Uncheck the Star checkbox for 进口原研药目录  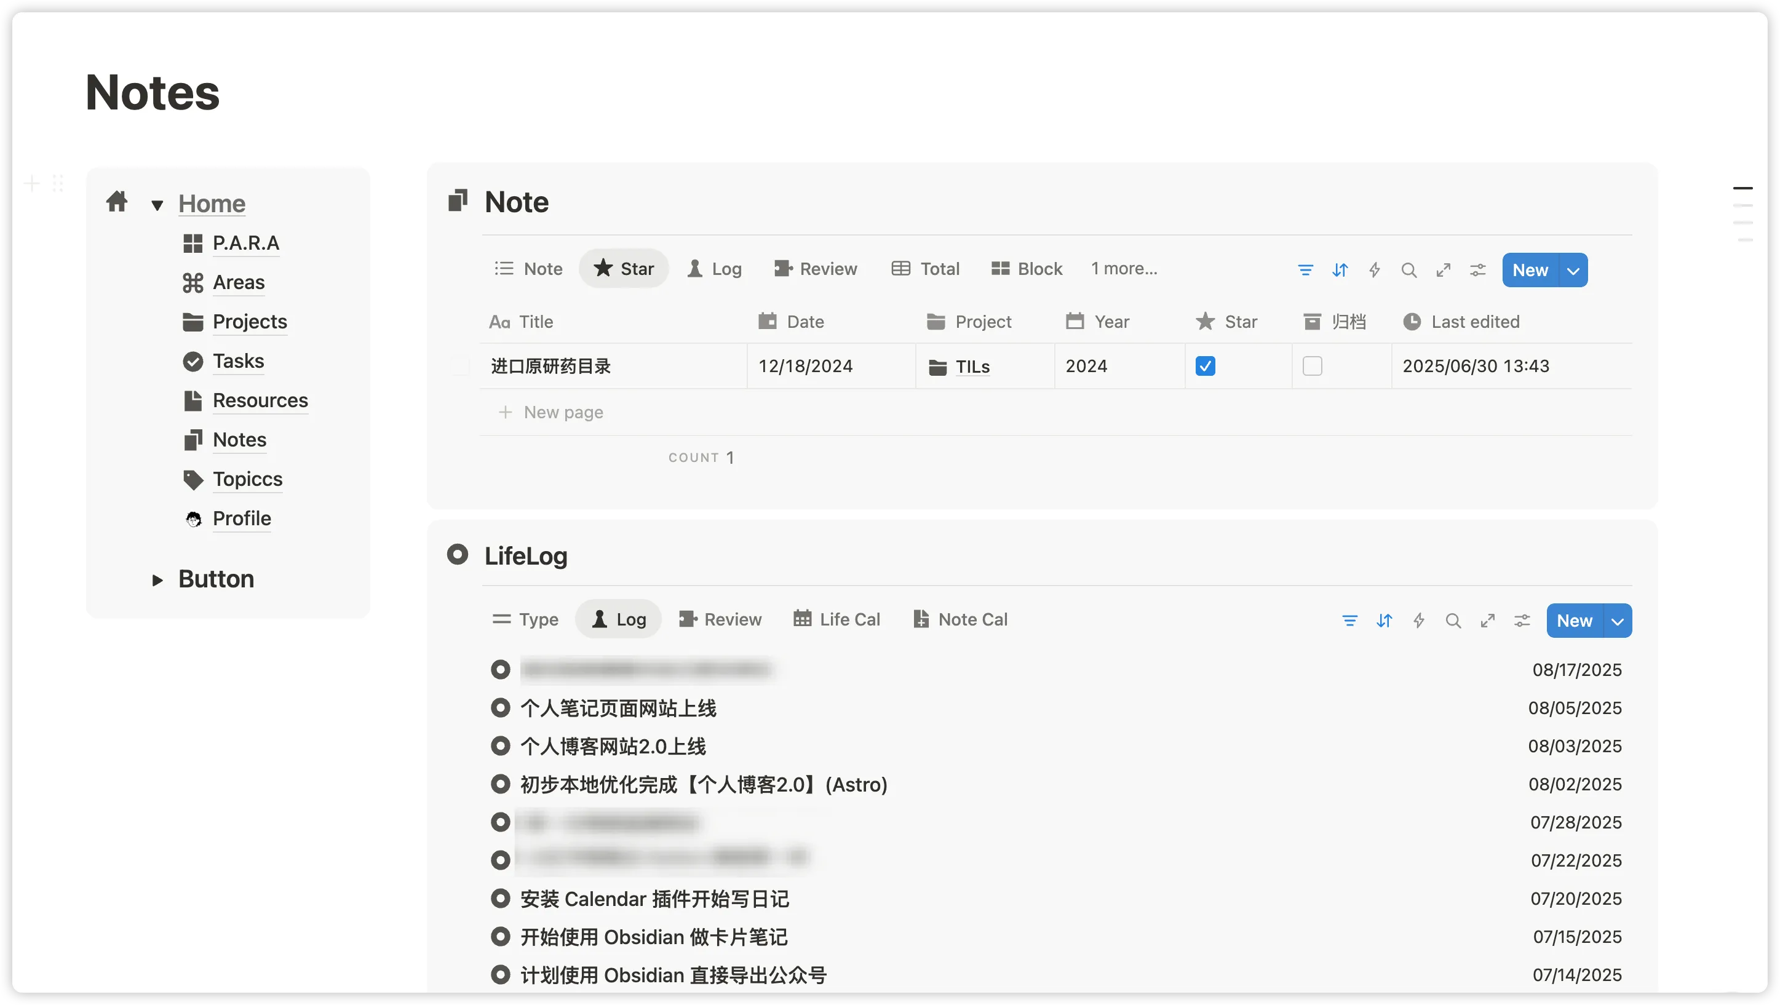[x=1205, y=365]
